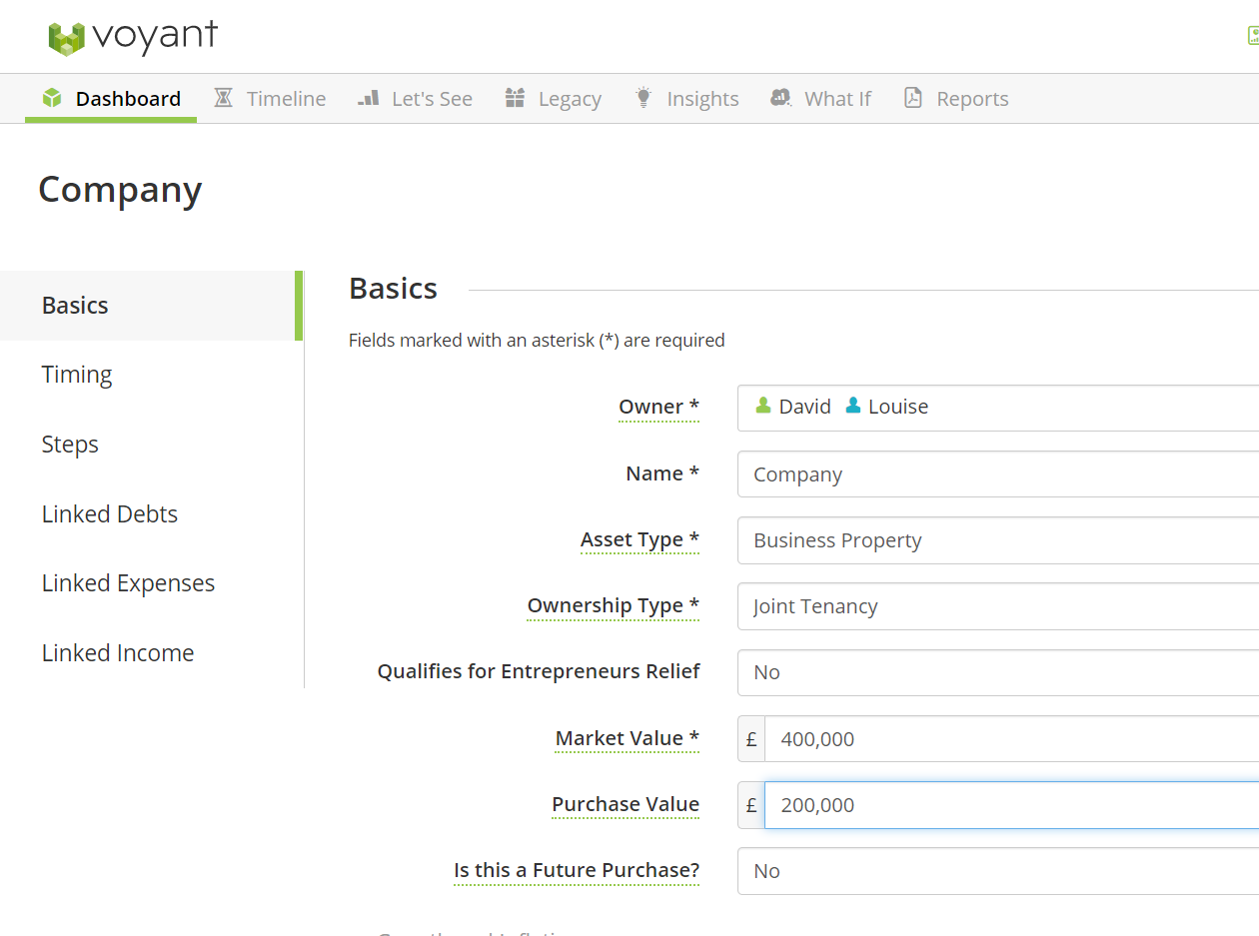Click David's green person icon
1259x936 pixels.
click(x=763, y=406)
